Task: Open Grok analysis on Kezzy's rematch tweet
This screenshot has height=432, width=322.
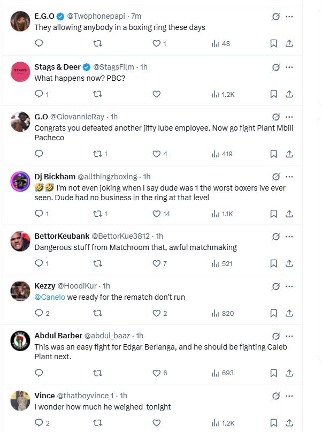Action: point(274,286)
